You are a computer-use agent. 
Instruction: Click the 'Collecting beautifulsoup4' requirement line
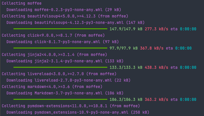(x=65, y=16)
